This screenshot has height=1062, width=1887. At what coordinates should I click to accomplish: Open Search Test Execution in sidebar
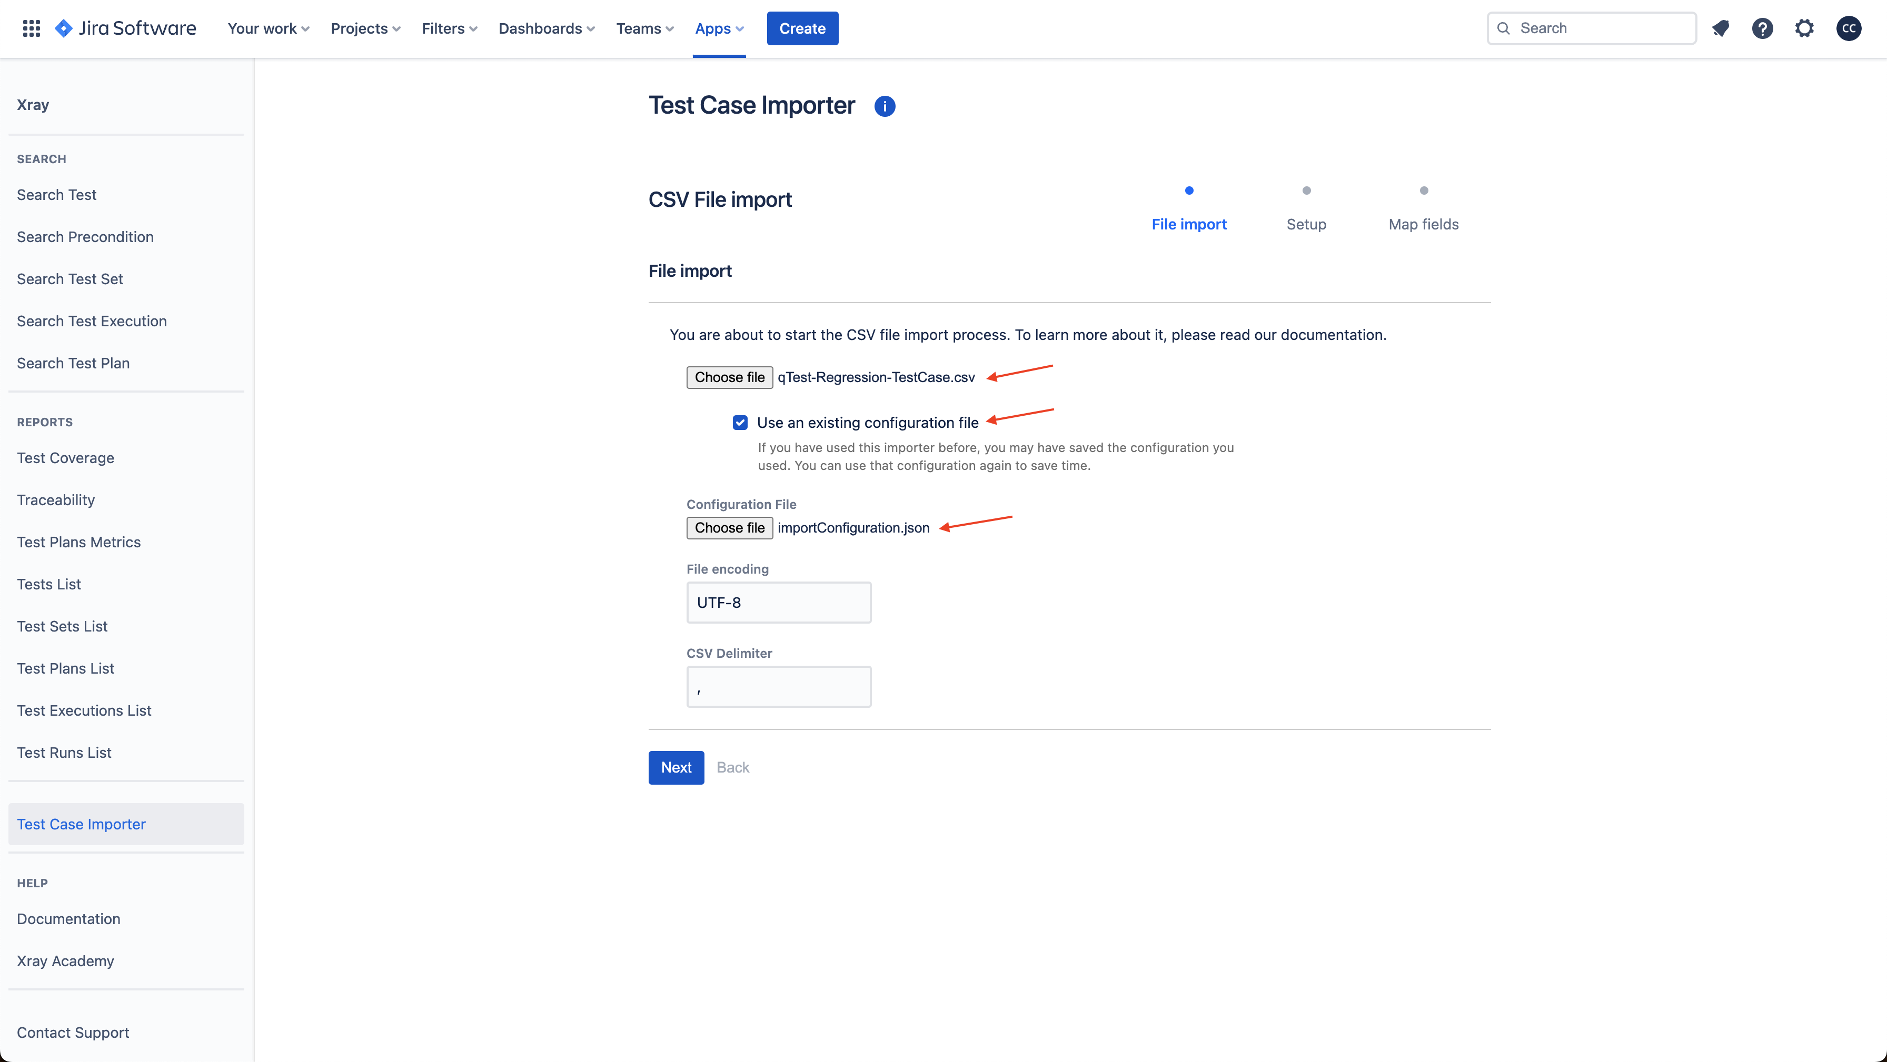[x=92, y=321]
